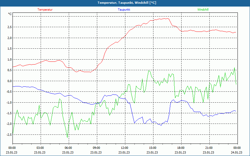Click the 09:00 time axis label
The width and height of the screenshot is (250, 156).
96,148
